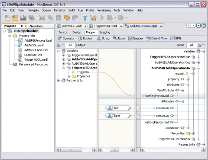Click the editor tab list dropdown button
This screenshot has height=160, width=208.
[198, 26]
